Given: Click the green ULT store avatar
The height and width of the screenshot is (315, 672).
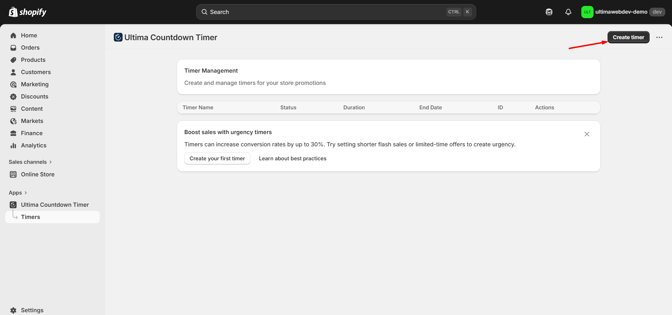Looking at the screenshot, I should click(x=587, y=12).
